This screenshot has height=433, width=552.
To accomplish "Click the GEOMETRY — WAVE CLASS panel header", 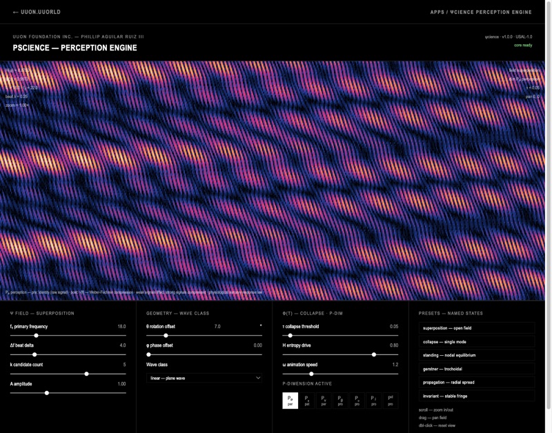I will click(x=177, y=313).
